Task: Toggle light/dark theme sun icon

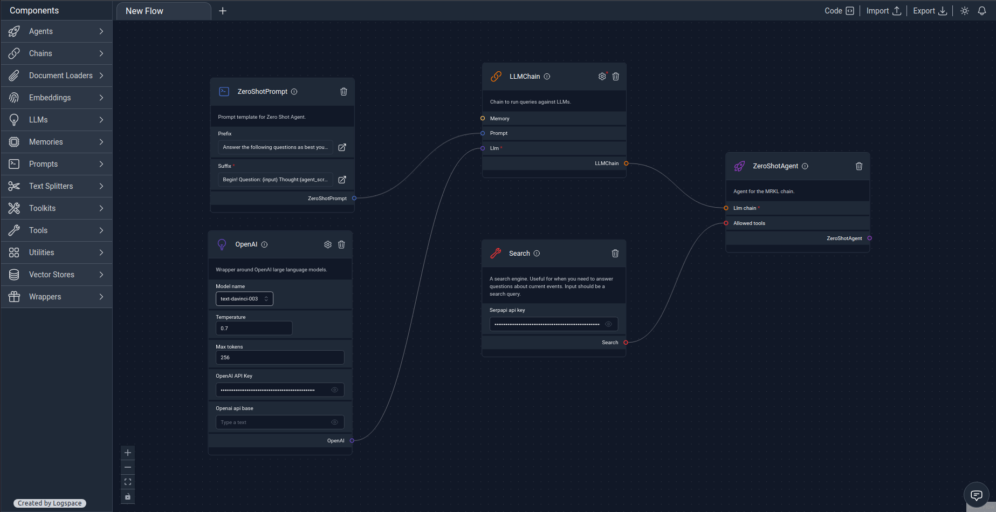Action: [965, 11]
